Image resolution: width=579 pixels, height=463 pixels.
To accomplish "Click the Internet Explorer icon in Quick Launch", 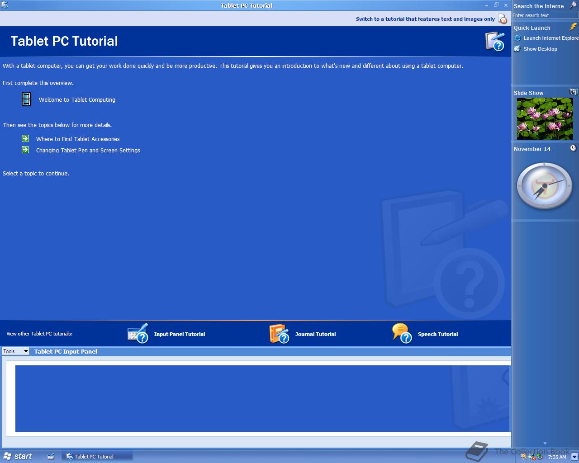I will [517, 38].
